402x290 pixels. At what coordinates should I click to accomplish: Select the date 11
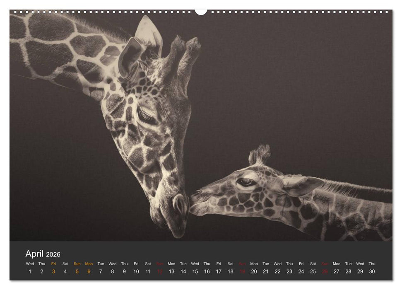click(147, 270)
